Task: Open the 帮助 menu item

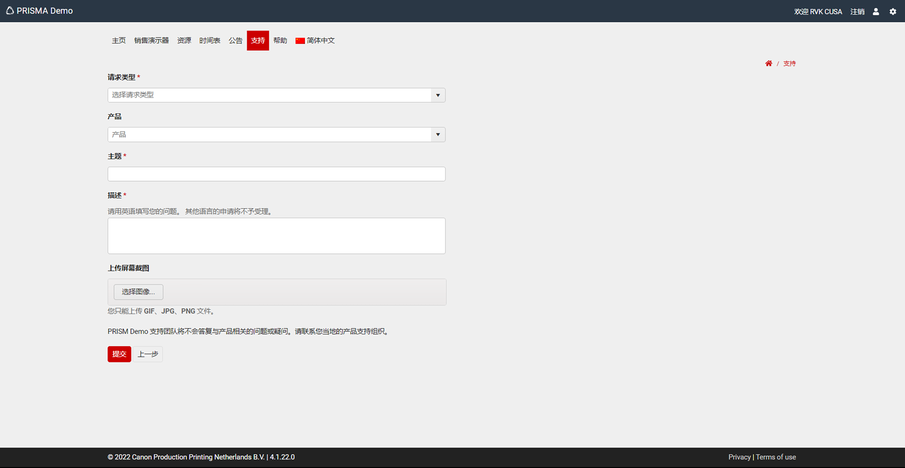Action: tap(280, 40)
